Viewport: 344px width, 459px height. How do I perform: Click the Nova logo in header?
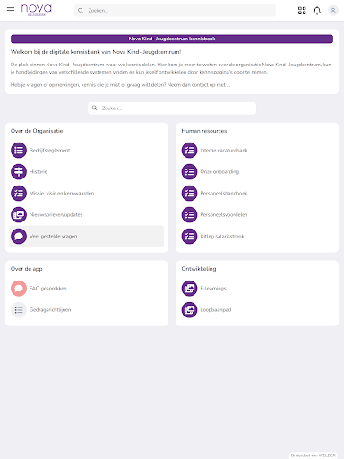37,10
